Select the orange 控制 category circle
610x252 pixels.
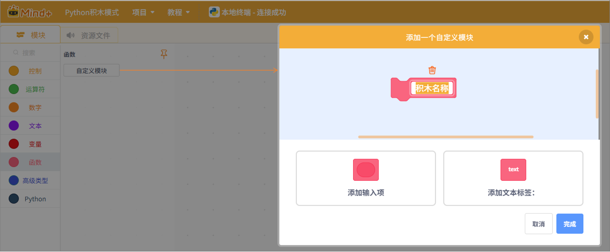coord(14,71)
